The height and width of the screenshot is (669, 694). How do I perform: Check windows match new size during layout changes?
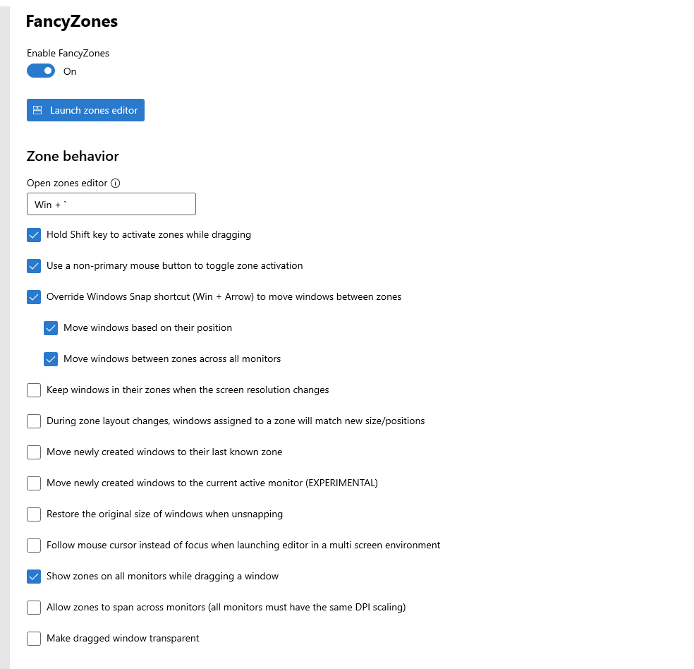33,421
